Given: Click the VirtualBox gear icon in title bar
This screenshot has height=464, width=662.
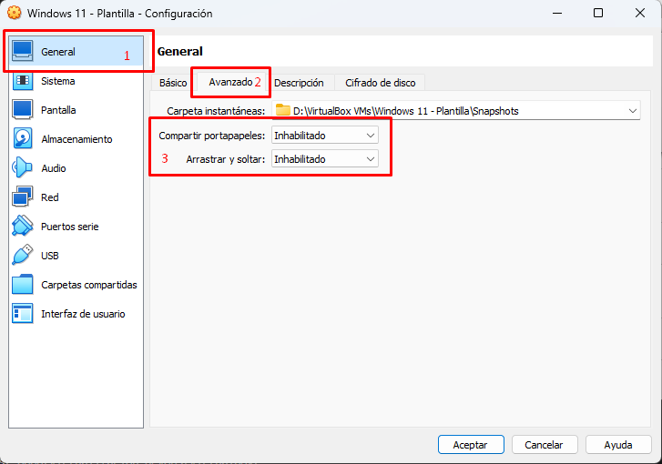Looking at the screenshot, I should [x=15, y=13].
